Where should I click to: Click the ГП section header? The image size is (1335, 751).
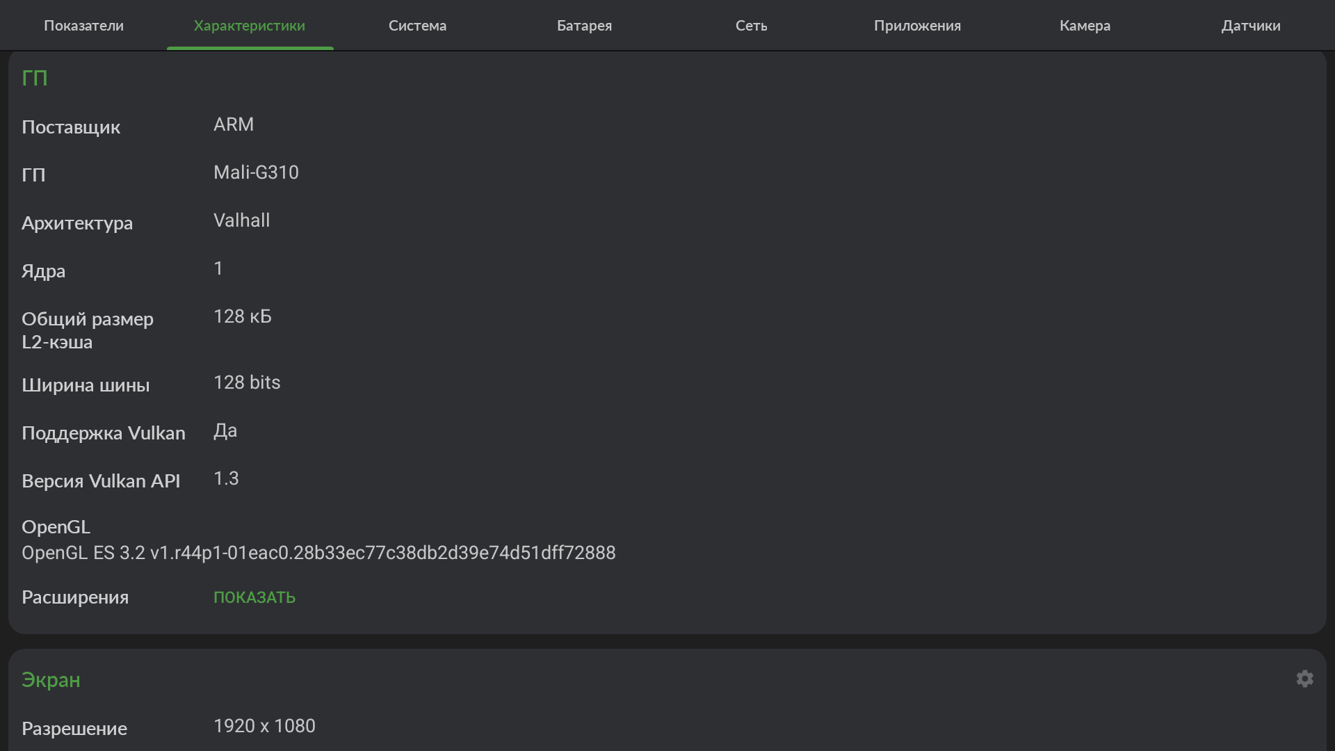click(35, 78)
